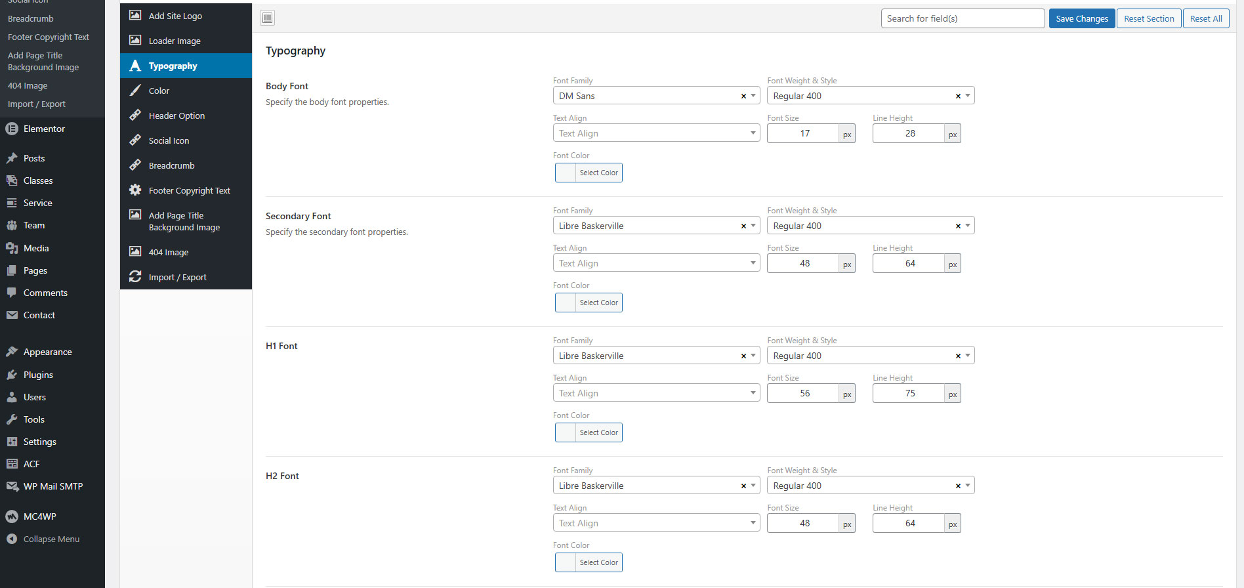Viewport: 1244px width, 588px height.
Task: Click the Footer Copyright Text gear icon
Action: point(135,190)
